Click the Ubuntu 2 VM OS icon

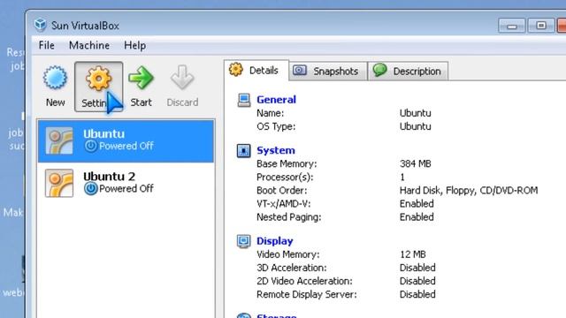[59, 183]
